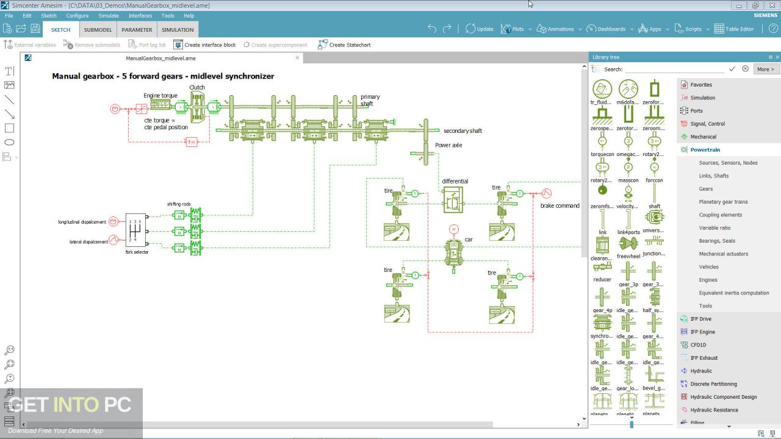Click the Update button

pos(479,29)
